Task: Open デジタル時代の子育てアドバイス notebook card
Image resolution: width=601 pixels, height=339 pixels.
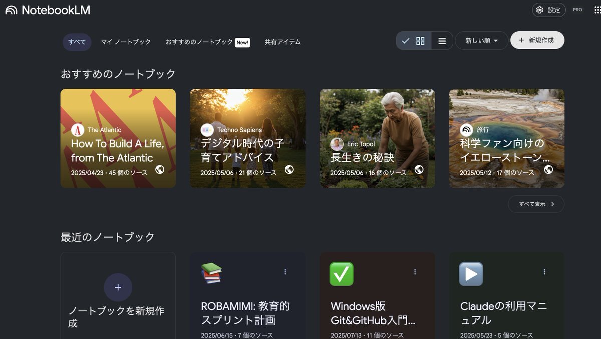Action: tap(247, 138)
